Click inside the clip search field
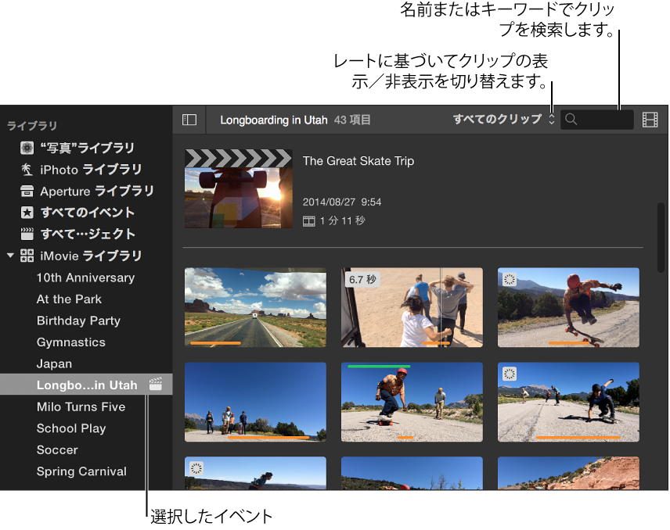Screen dimensions: 670x530 click(597, 120)
